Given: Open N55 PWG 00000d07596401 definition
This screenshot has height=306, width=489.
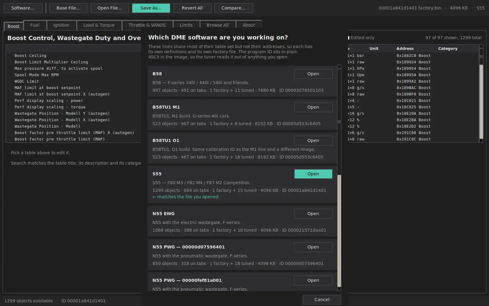Looking at the screenshot, I should click(x=313, y=247).
